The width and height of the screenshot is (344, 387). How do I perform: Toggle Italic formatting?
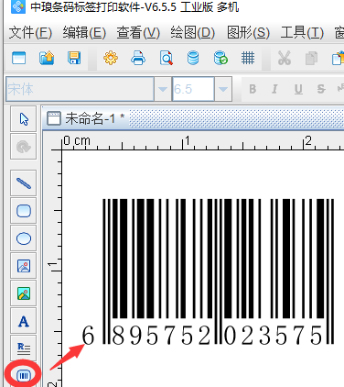click(274, 89)
